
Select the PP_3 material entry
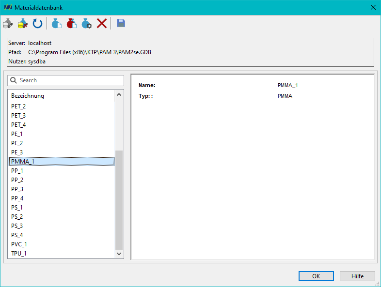tap(62, 189)
